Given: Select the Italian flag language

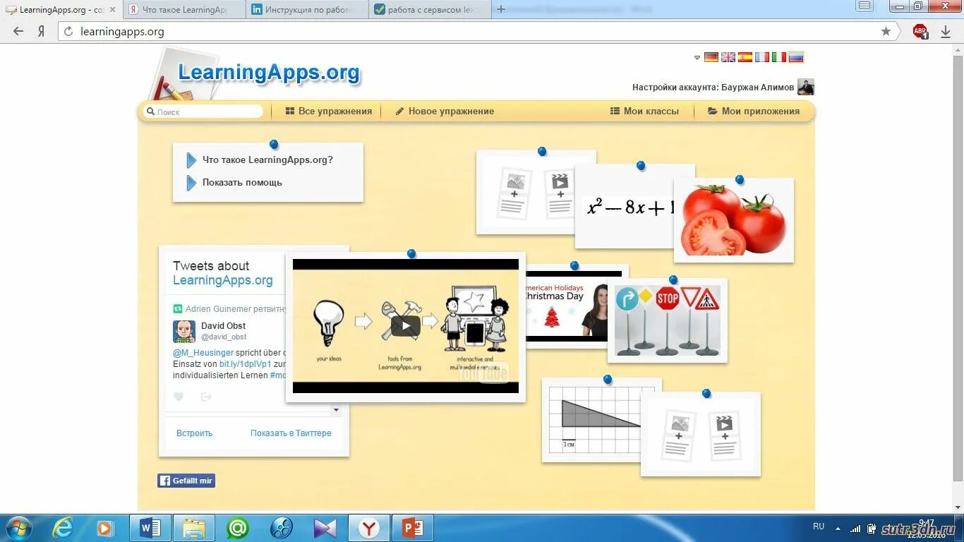Looking at the screenshot, I should [779, 57].
